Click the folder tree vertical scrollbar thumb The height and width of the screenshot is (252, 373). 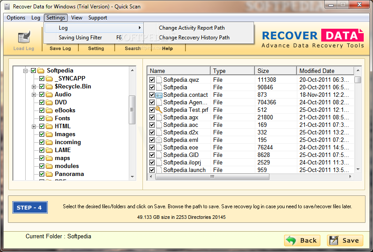pyautogui.click(x=132, y=110)
